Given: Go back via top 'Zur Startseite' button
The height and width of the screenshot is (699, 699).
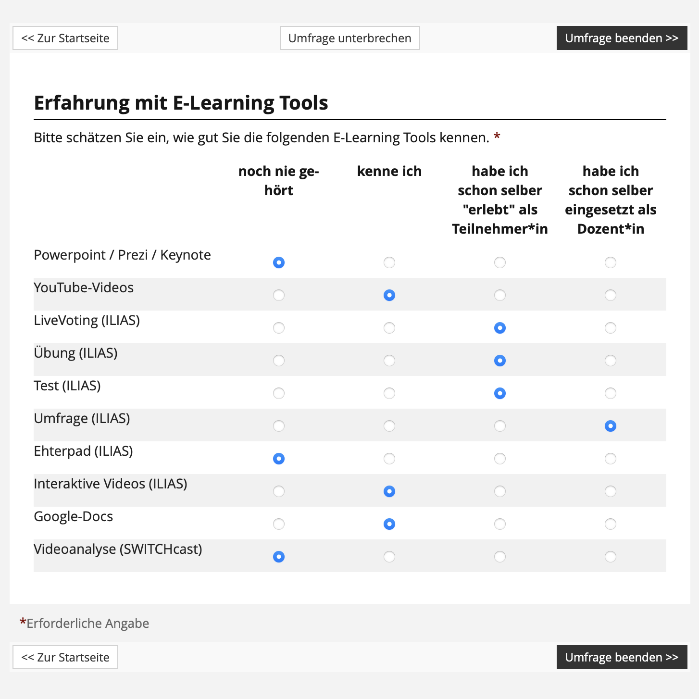Looking at the screenshot, I should coord(65,38).
